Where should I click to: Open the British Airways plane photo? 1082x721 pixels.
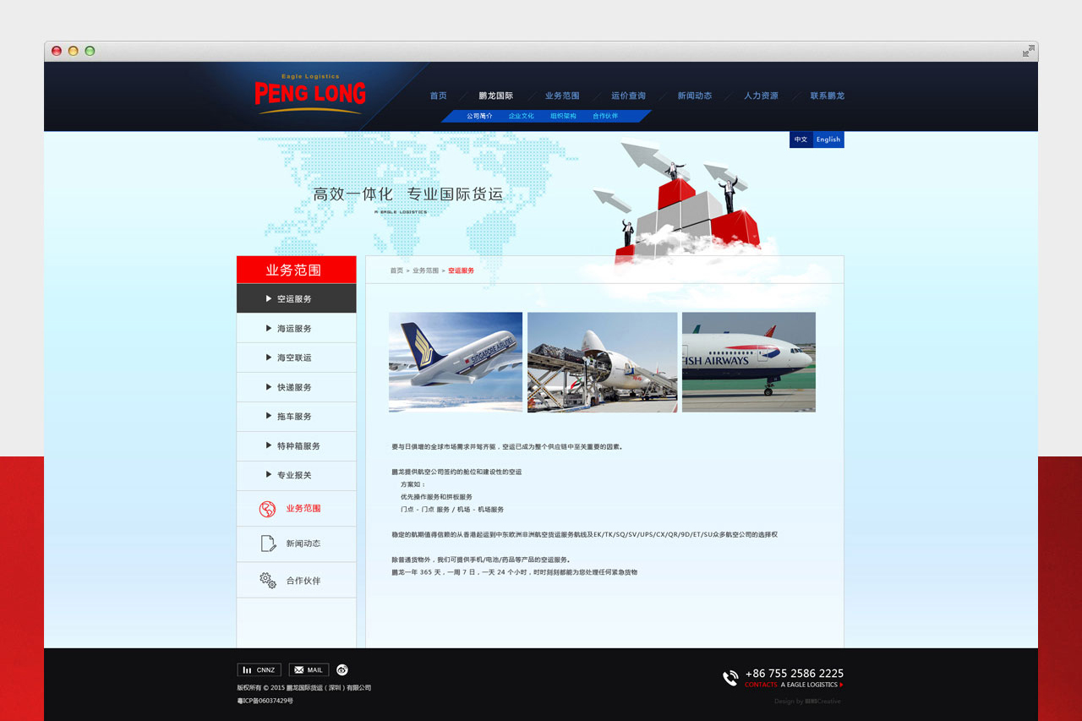coord(748,362)
